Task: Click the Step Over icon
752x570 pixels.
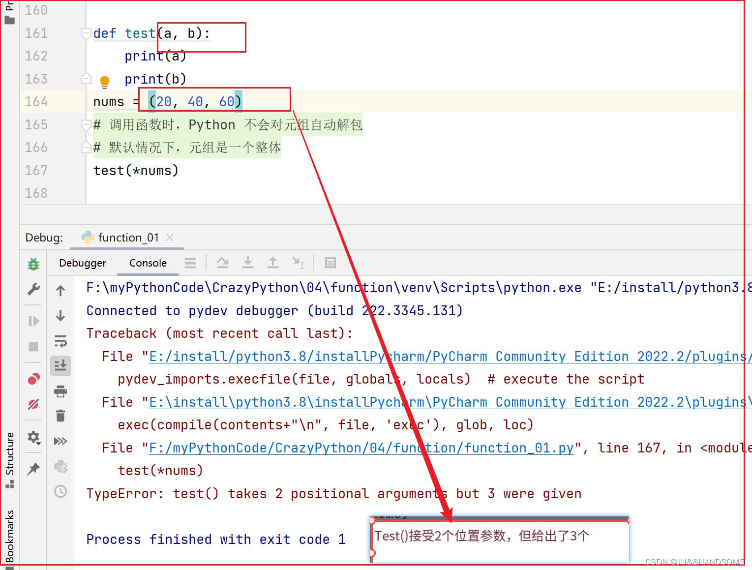Action: pyautogui.click(x=223, y=263)
